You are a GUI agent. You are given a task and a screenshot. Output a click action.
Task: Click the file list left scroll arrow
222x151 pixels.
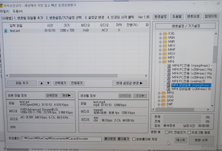pos(7,76)
